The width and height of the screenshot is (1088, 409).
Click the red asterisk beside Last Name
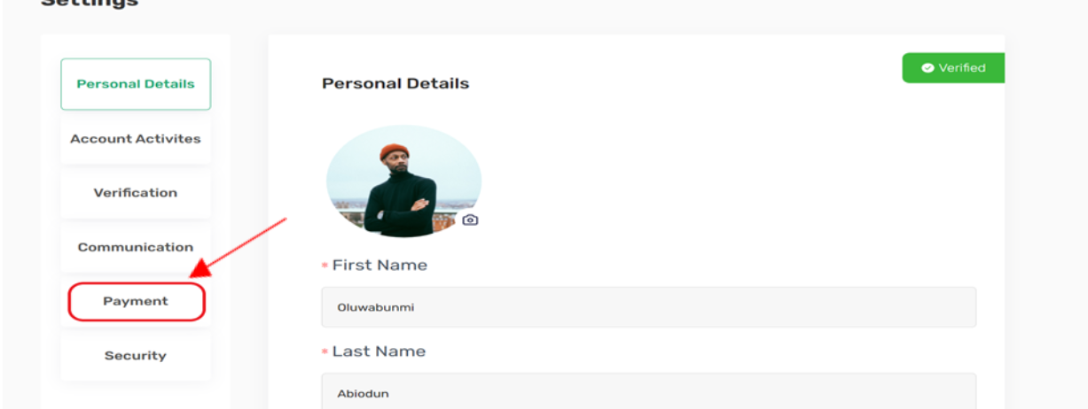[325, 352]
